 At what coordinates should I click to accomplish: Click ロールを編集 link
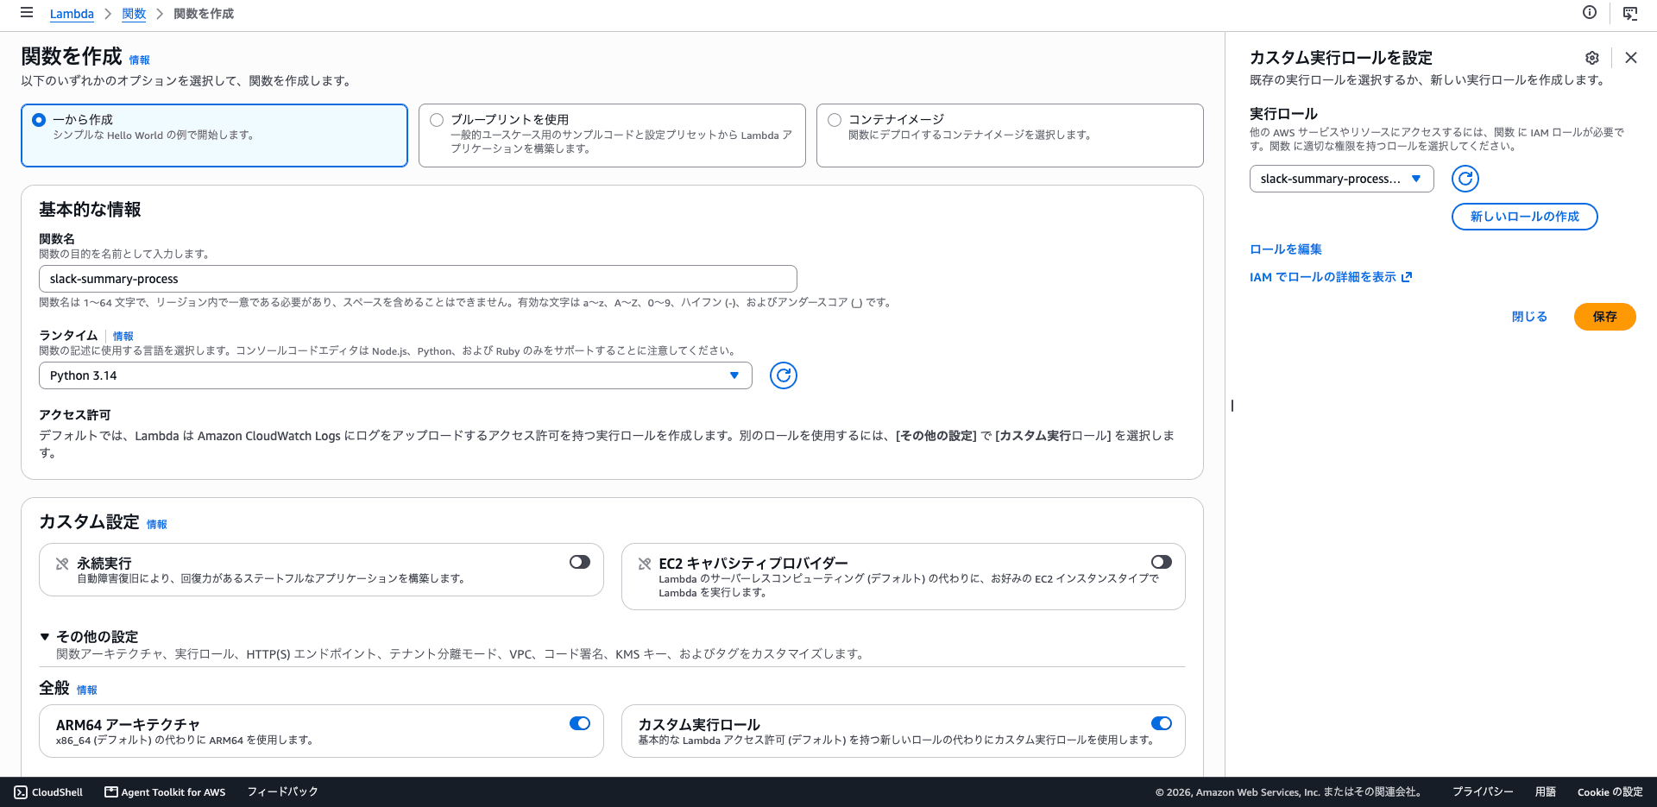pyautogui.click(x=1285, y=249)
